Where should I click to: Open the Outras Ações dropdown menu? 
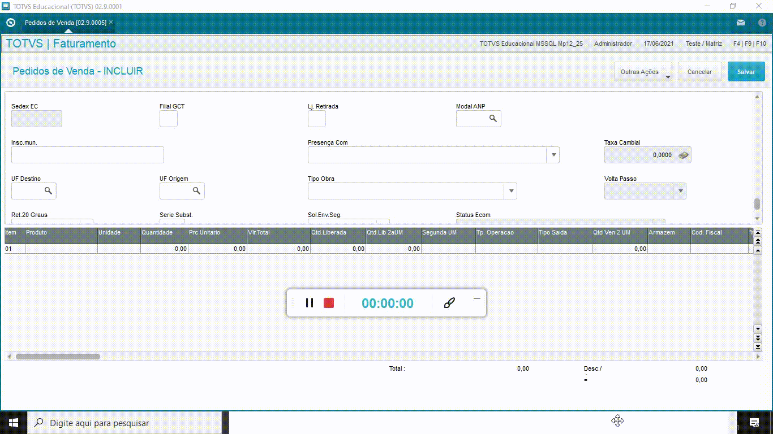click(x=643, y=72)
